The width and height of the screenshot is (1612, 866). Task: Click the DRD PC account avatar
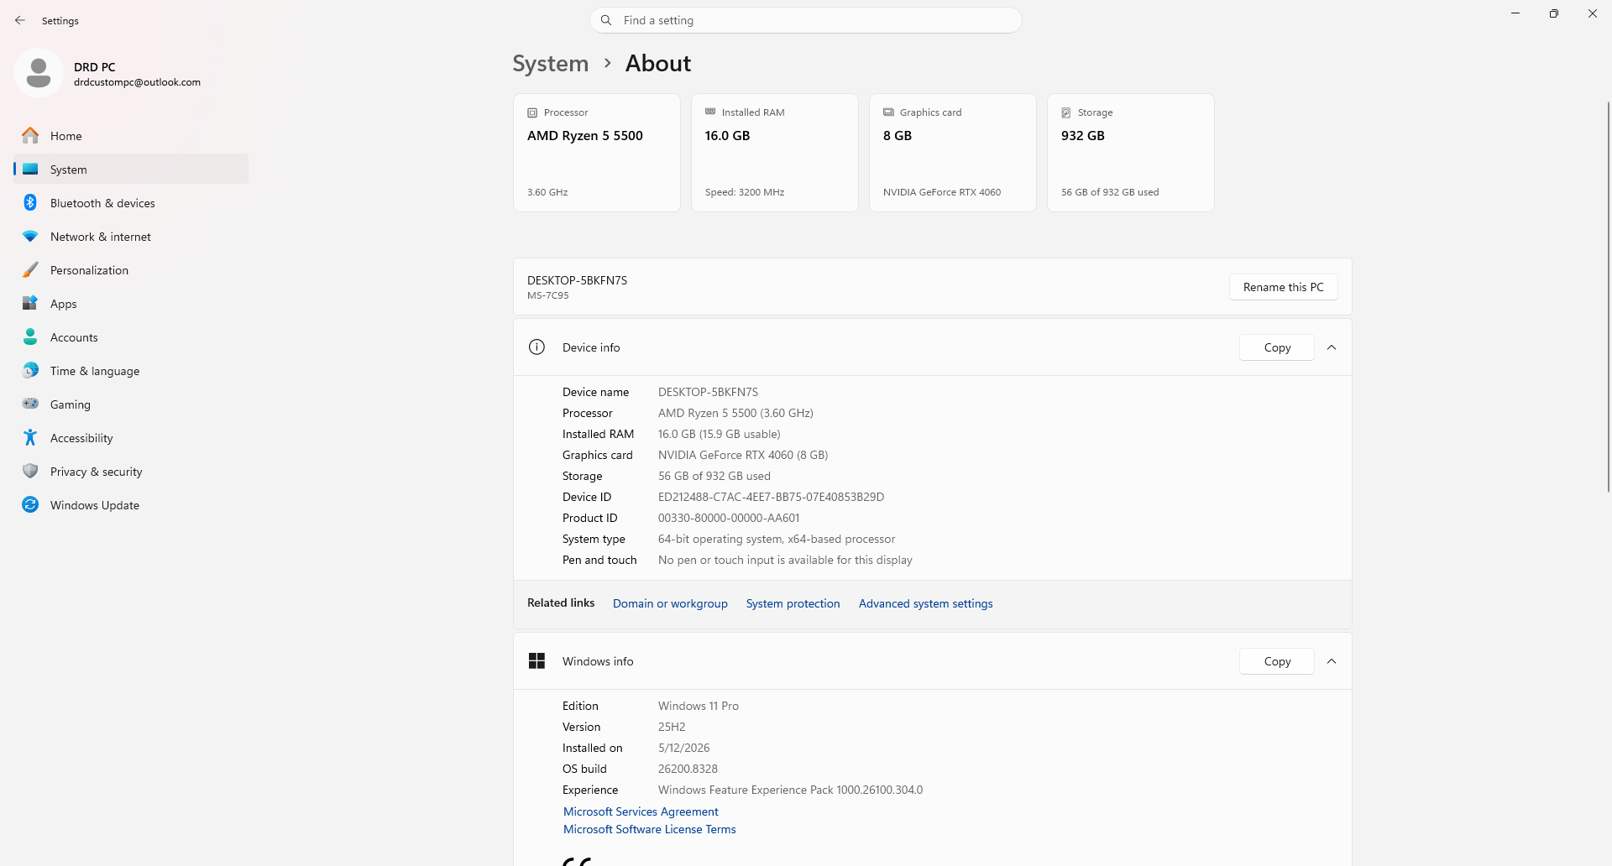[39, 73]
